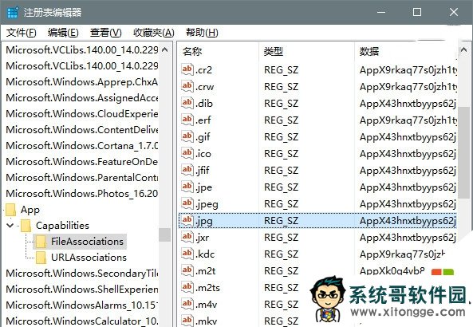Select the App key label
The image size is (473, 327).
click(30, 209)
